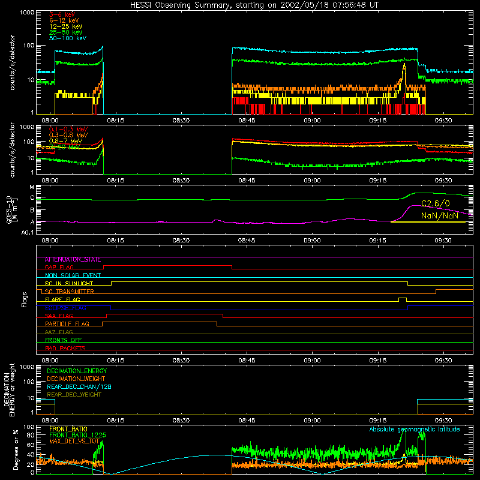Select the 3-6 keV legend label

pyautogui.click(x=62, y=14)
